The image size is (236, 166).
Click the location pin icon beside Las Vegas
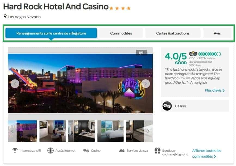coord(5,16)
